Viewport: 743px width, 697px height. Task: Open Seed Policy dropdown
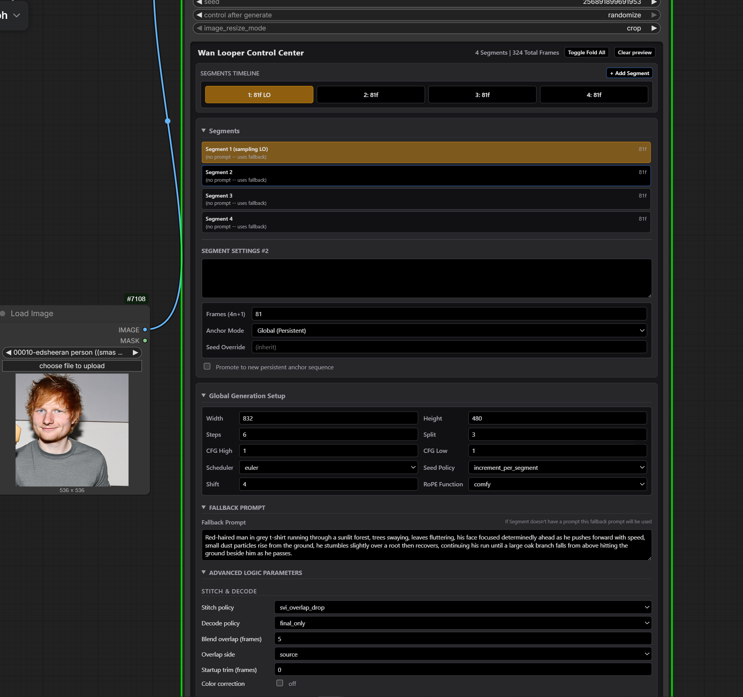557,467
